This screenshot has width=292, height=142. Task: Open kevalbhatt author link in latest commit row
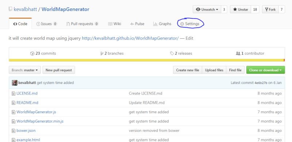pyautogui.click(x=27, y=83)
